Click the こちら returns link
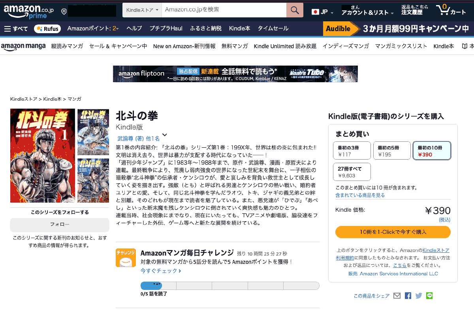This screenshot has height=316, width=474. click(400, 265)
